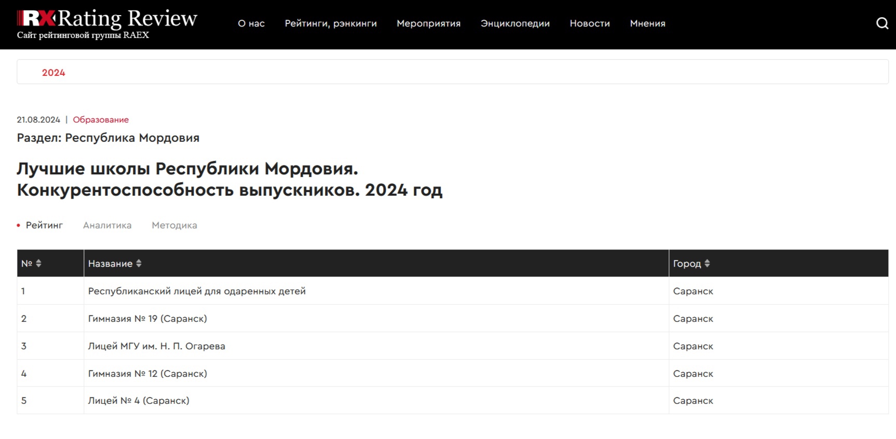This screenshot has height=439, width=896.
Task: Select the 2024 year tab
Action: tap(53, 73)
